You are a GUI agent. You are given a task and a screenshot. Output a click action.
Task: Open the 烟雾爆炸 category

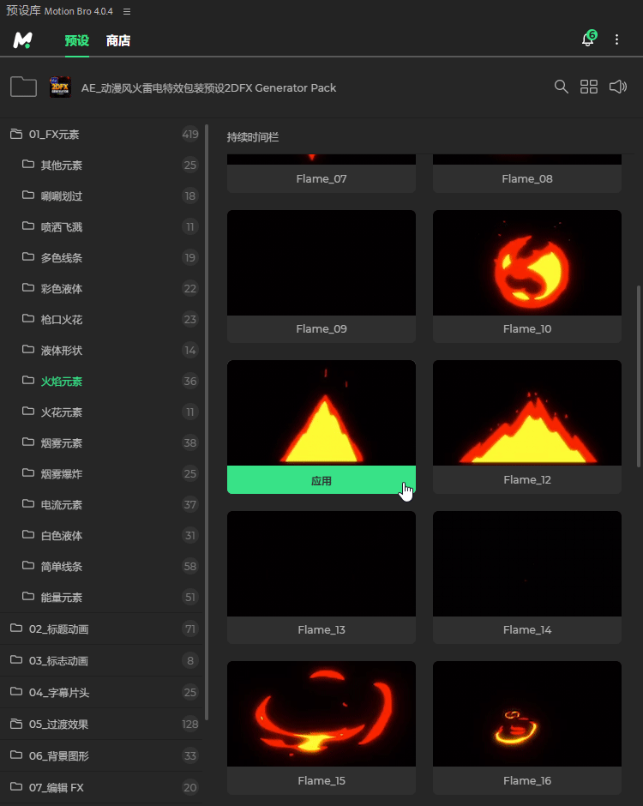point(103,473)
